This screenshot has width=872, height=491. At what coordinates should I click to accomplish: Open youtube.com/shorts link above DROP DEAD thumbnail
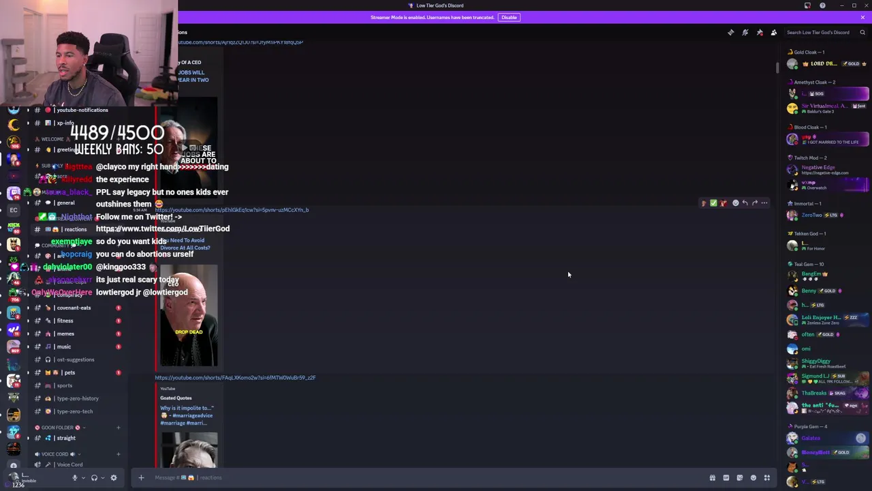tap(232, 210)
